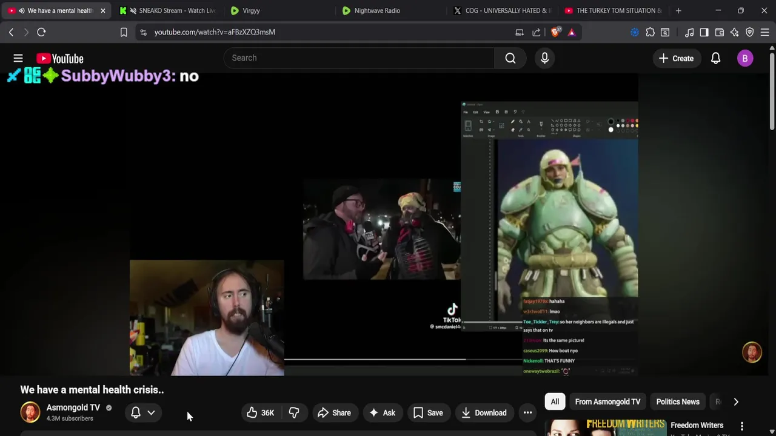Select Politics News filter chip
The width and height of the screenshot is (776, 436).
[678, 401]
